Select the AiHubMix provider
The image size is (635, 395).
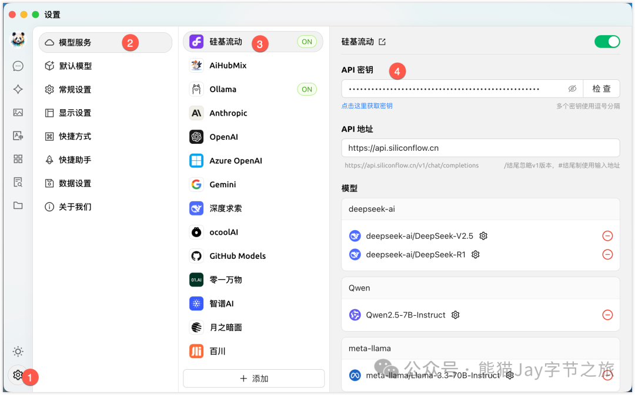[253, 66]
